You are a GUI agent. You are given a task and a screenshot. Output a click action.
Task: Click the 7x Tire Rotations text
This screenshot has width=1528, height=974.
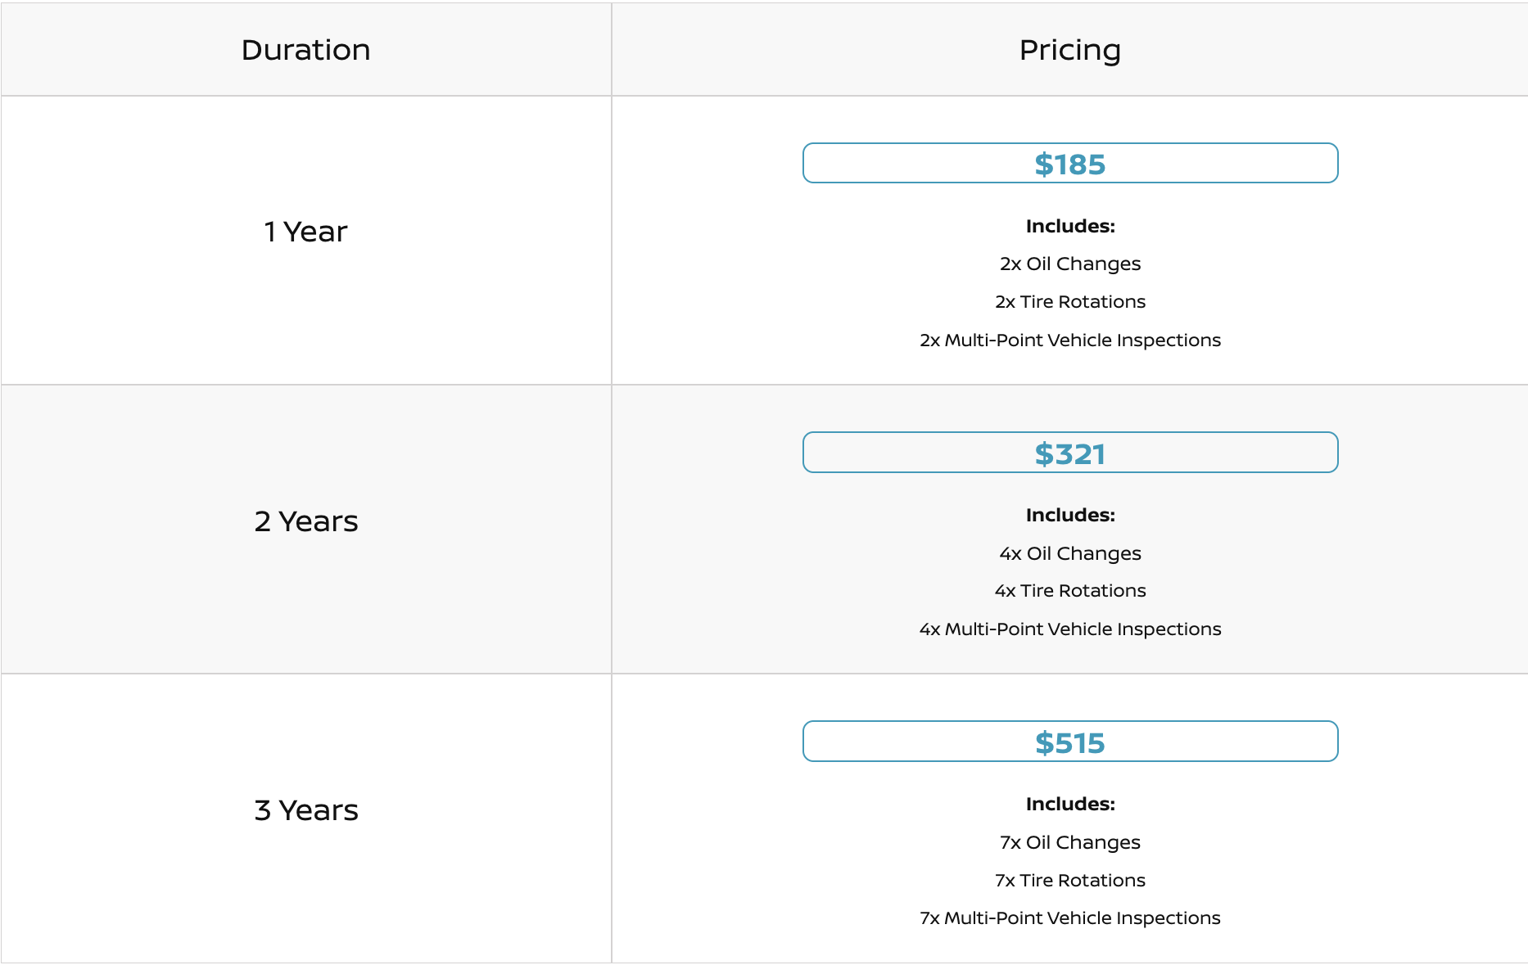pos(1070,880)
